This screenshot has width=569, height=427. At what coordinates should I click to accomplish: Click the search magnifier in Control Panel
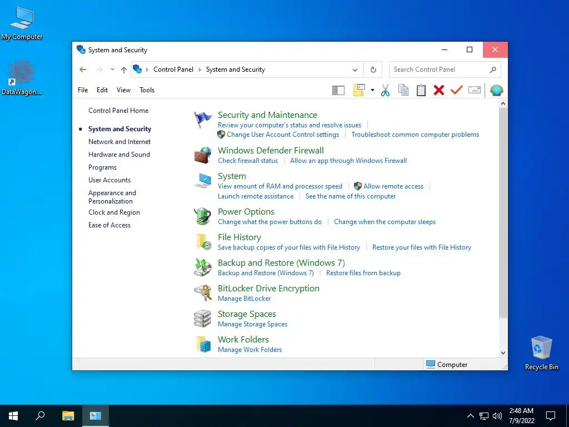[493, 69]
